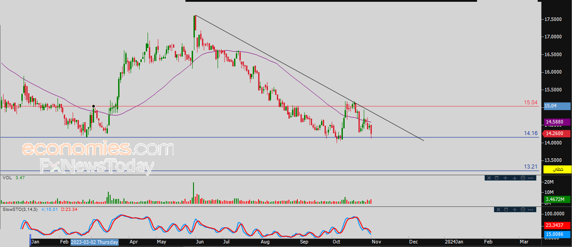Close the VOL indicator panel
Viewport: 572px width, 247px height.
(x=489, y=178)
